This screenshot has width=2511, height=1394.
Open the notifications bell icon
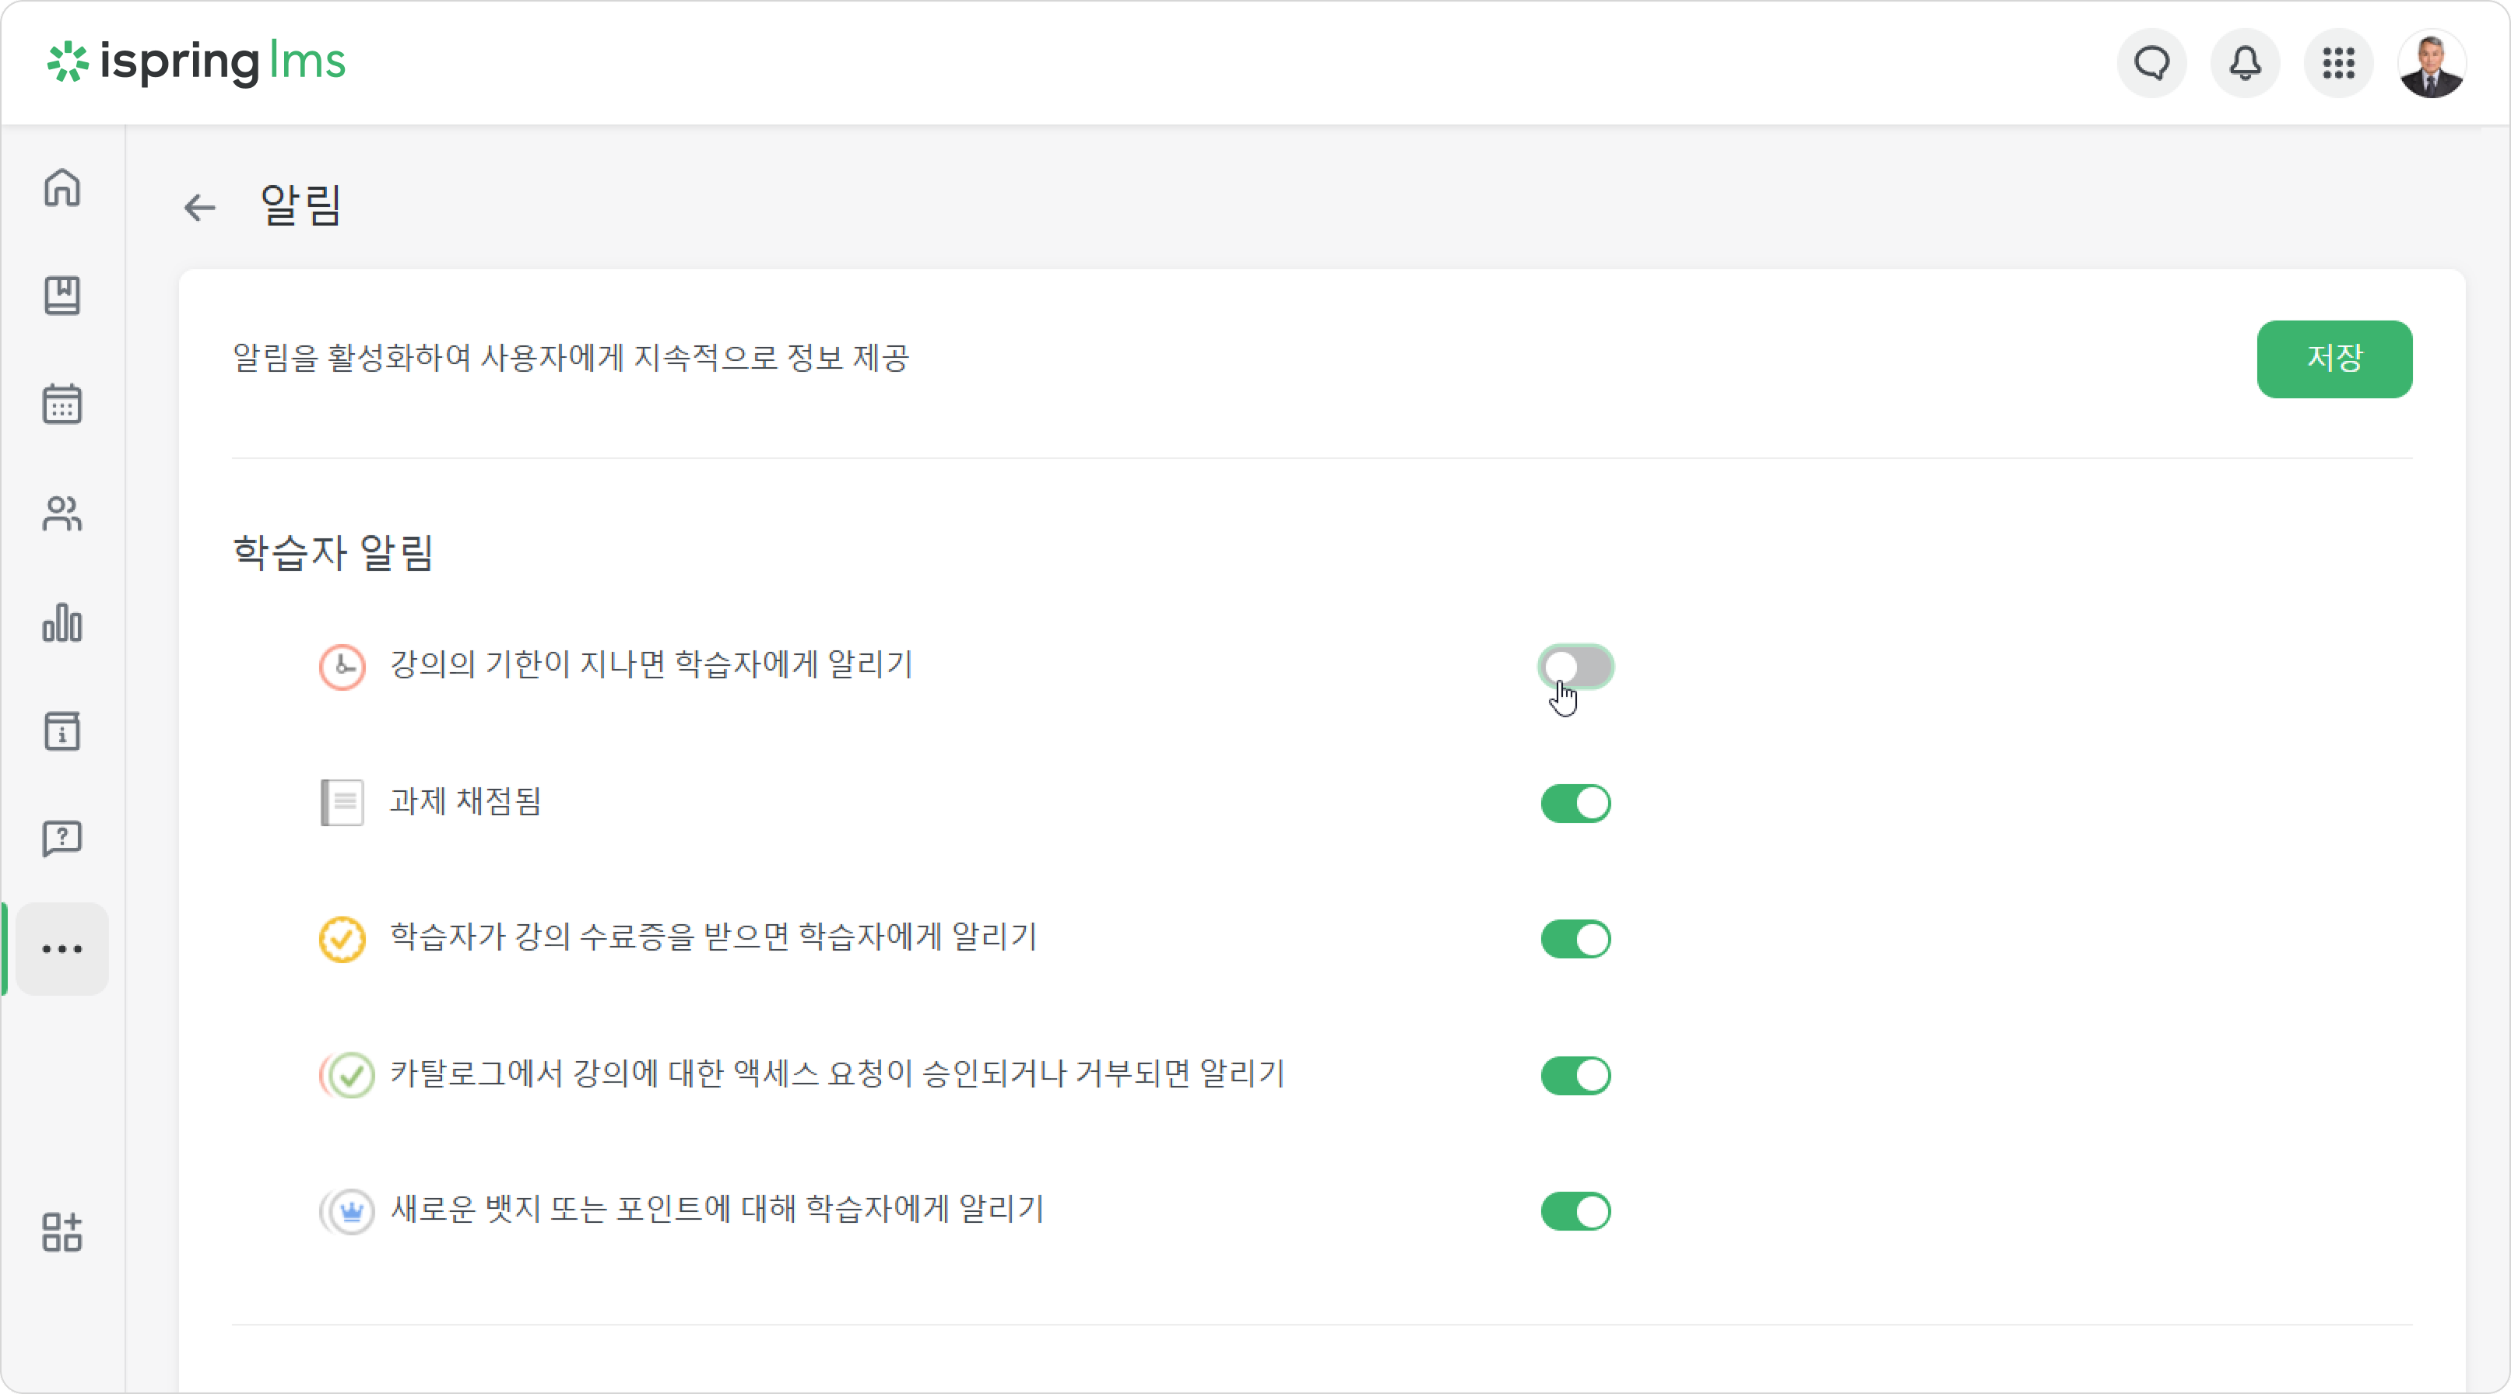[2246, 63]
